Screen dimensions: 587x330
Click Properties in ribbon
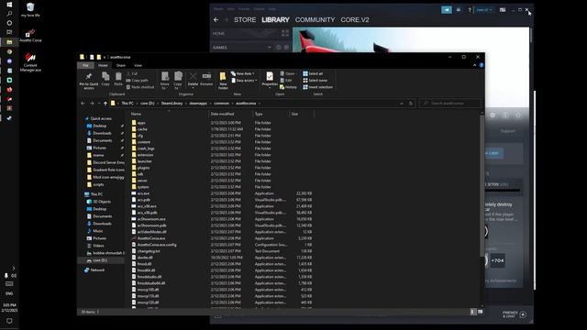point(269,80)
